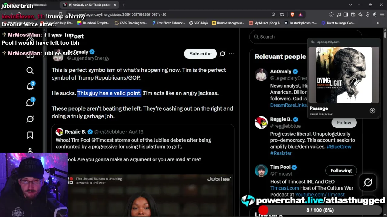Image resolution: width=387 pixels, height=217 pixels.
Task: Click the highlighted text "This guy has a valid point."
Action: [x=109, y=93]
